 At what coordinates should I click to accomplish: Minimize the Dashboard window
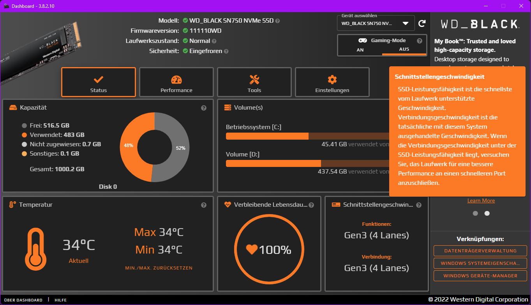(x=485, y=6)
